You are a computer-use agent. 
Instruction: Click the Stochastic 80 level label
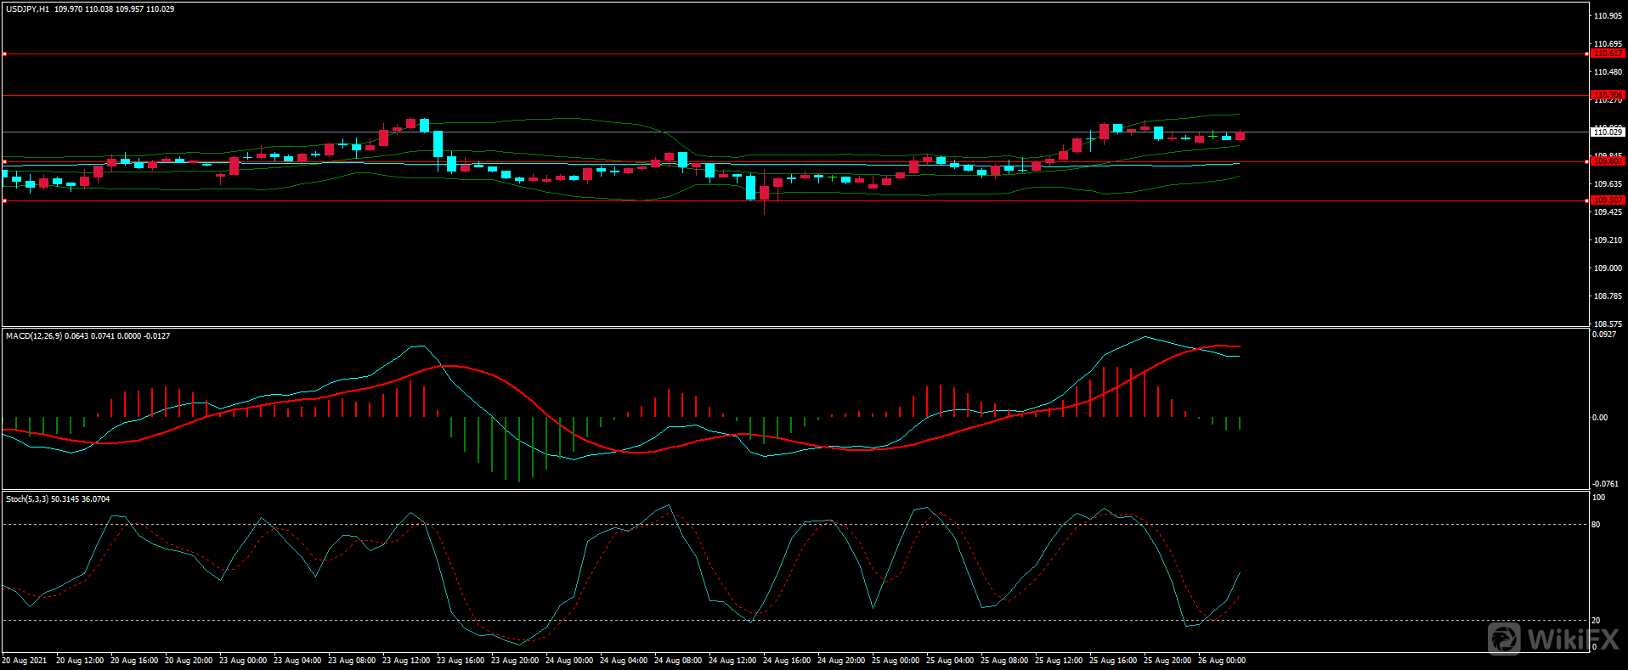tap(1596, 525)
